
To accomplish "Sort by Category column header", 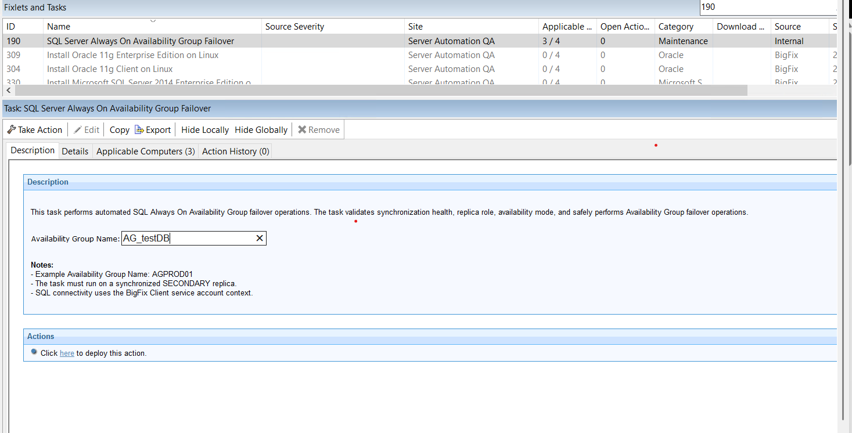I will coord(684,27).
